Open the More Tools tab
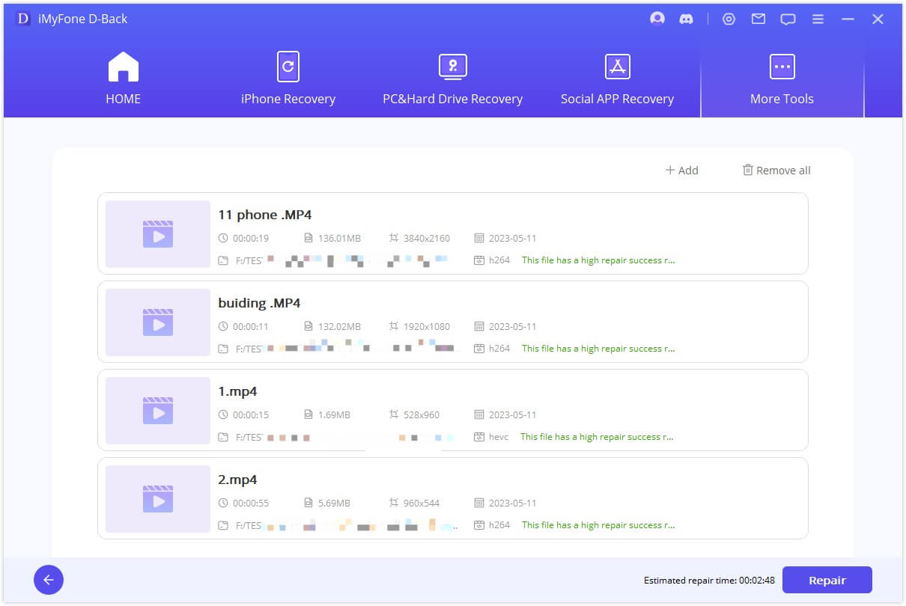This screenshot has width=906, height=606. pyautogui.click(x=782, y=79)
